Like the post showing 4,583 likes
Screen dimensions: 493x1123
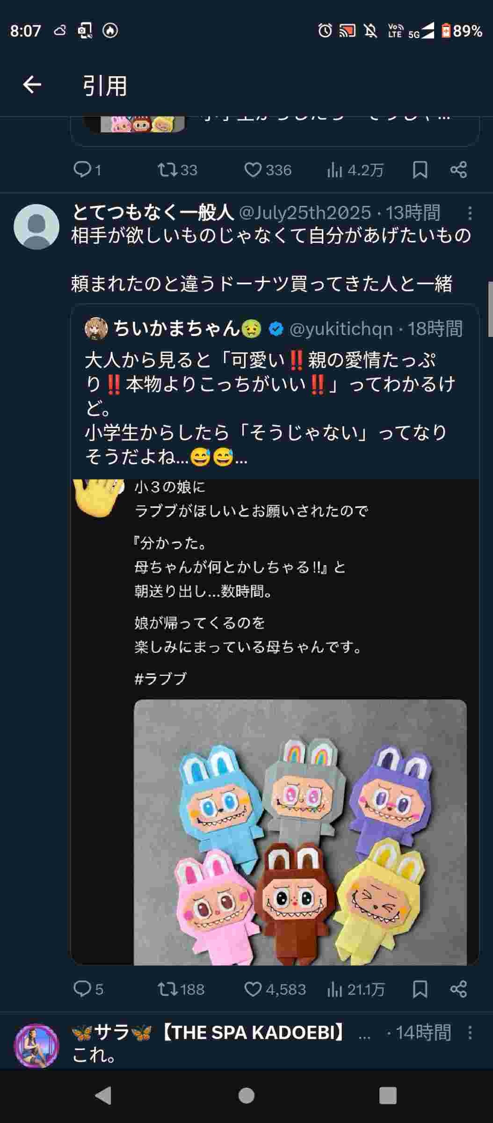[x=275, y=989]
